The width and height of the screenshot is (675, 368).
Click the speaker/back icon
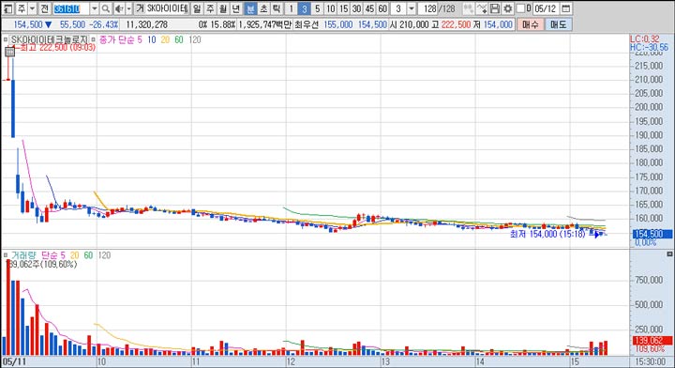119,8
